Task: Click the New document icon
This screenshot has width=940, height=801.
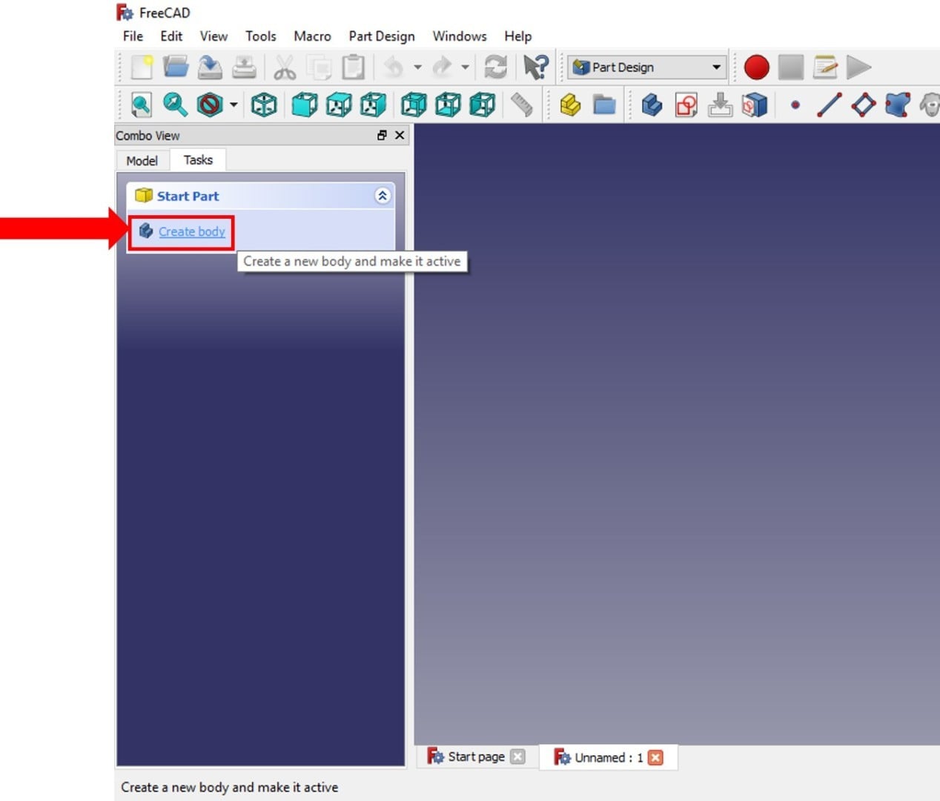Action: tap(141, 67)
